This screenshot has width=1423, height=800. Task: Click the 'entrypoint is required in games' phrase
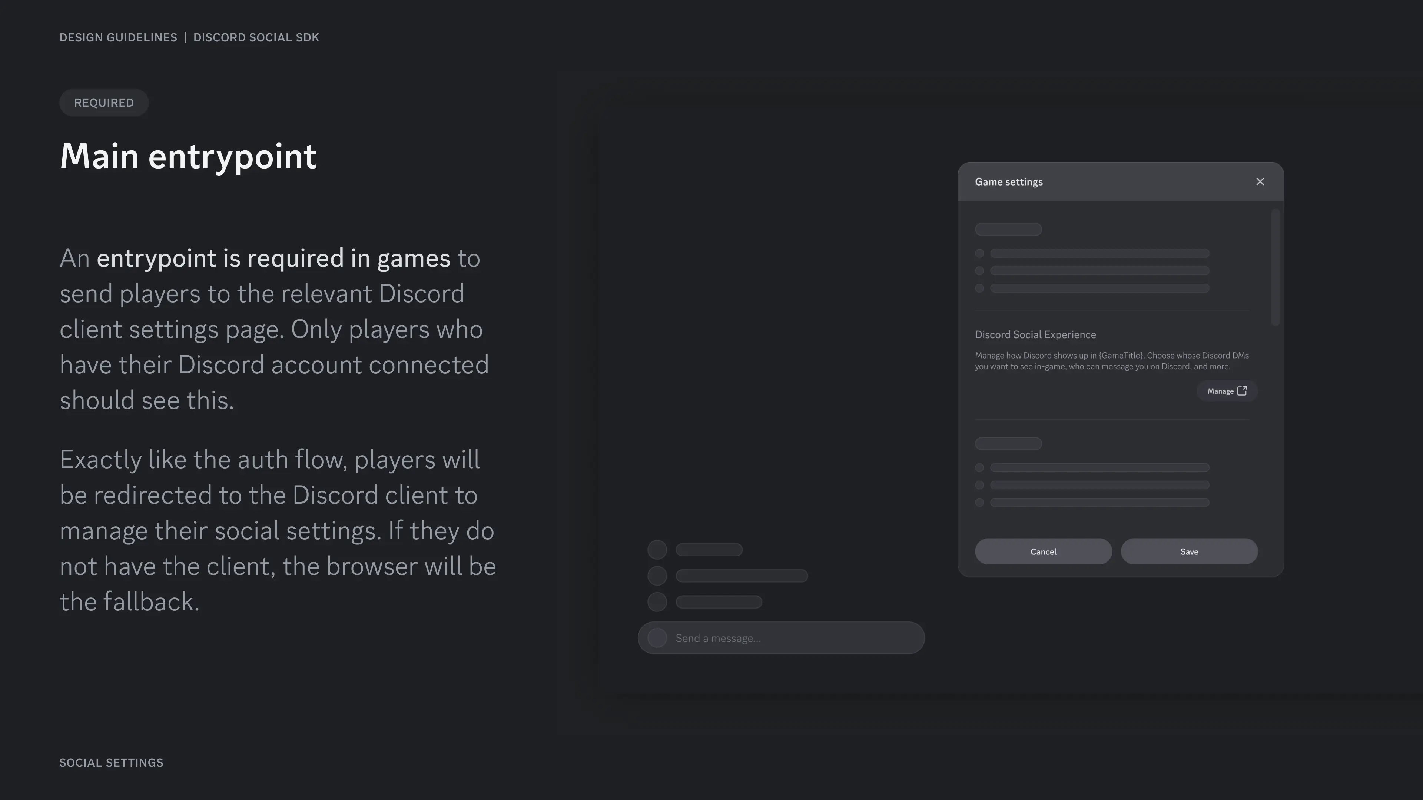pyautogui.click(x=273, y=259)
